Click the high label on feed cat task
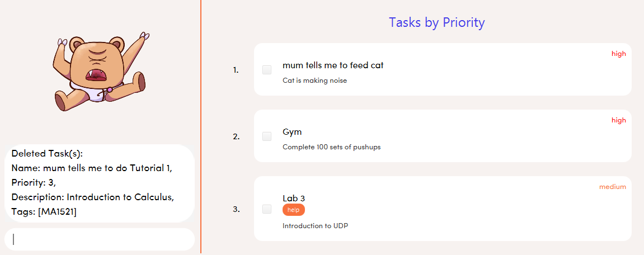Screen dimensions: 644x255 618,54
